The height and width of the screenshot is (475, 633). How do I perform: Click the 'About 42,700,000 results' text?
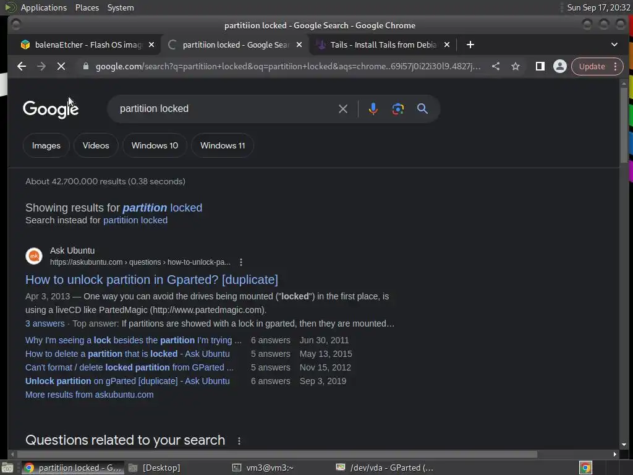(x=105, y=181)
